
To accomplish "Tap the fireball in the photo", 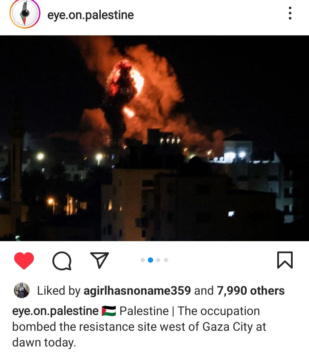I will 126,83.
